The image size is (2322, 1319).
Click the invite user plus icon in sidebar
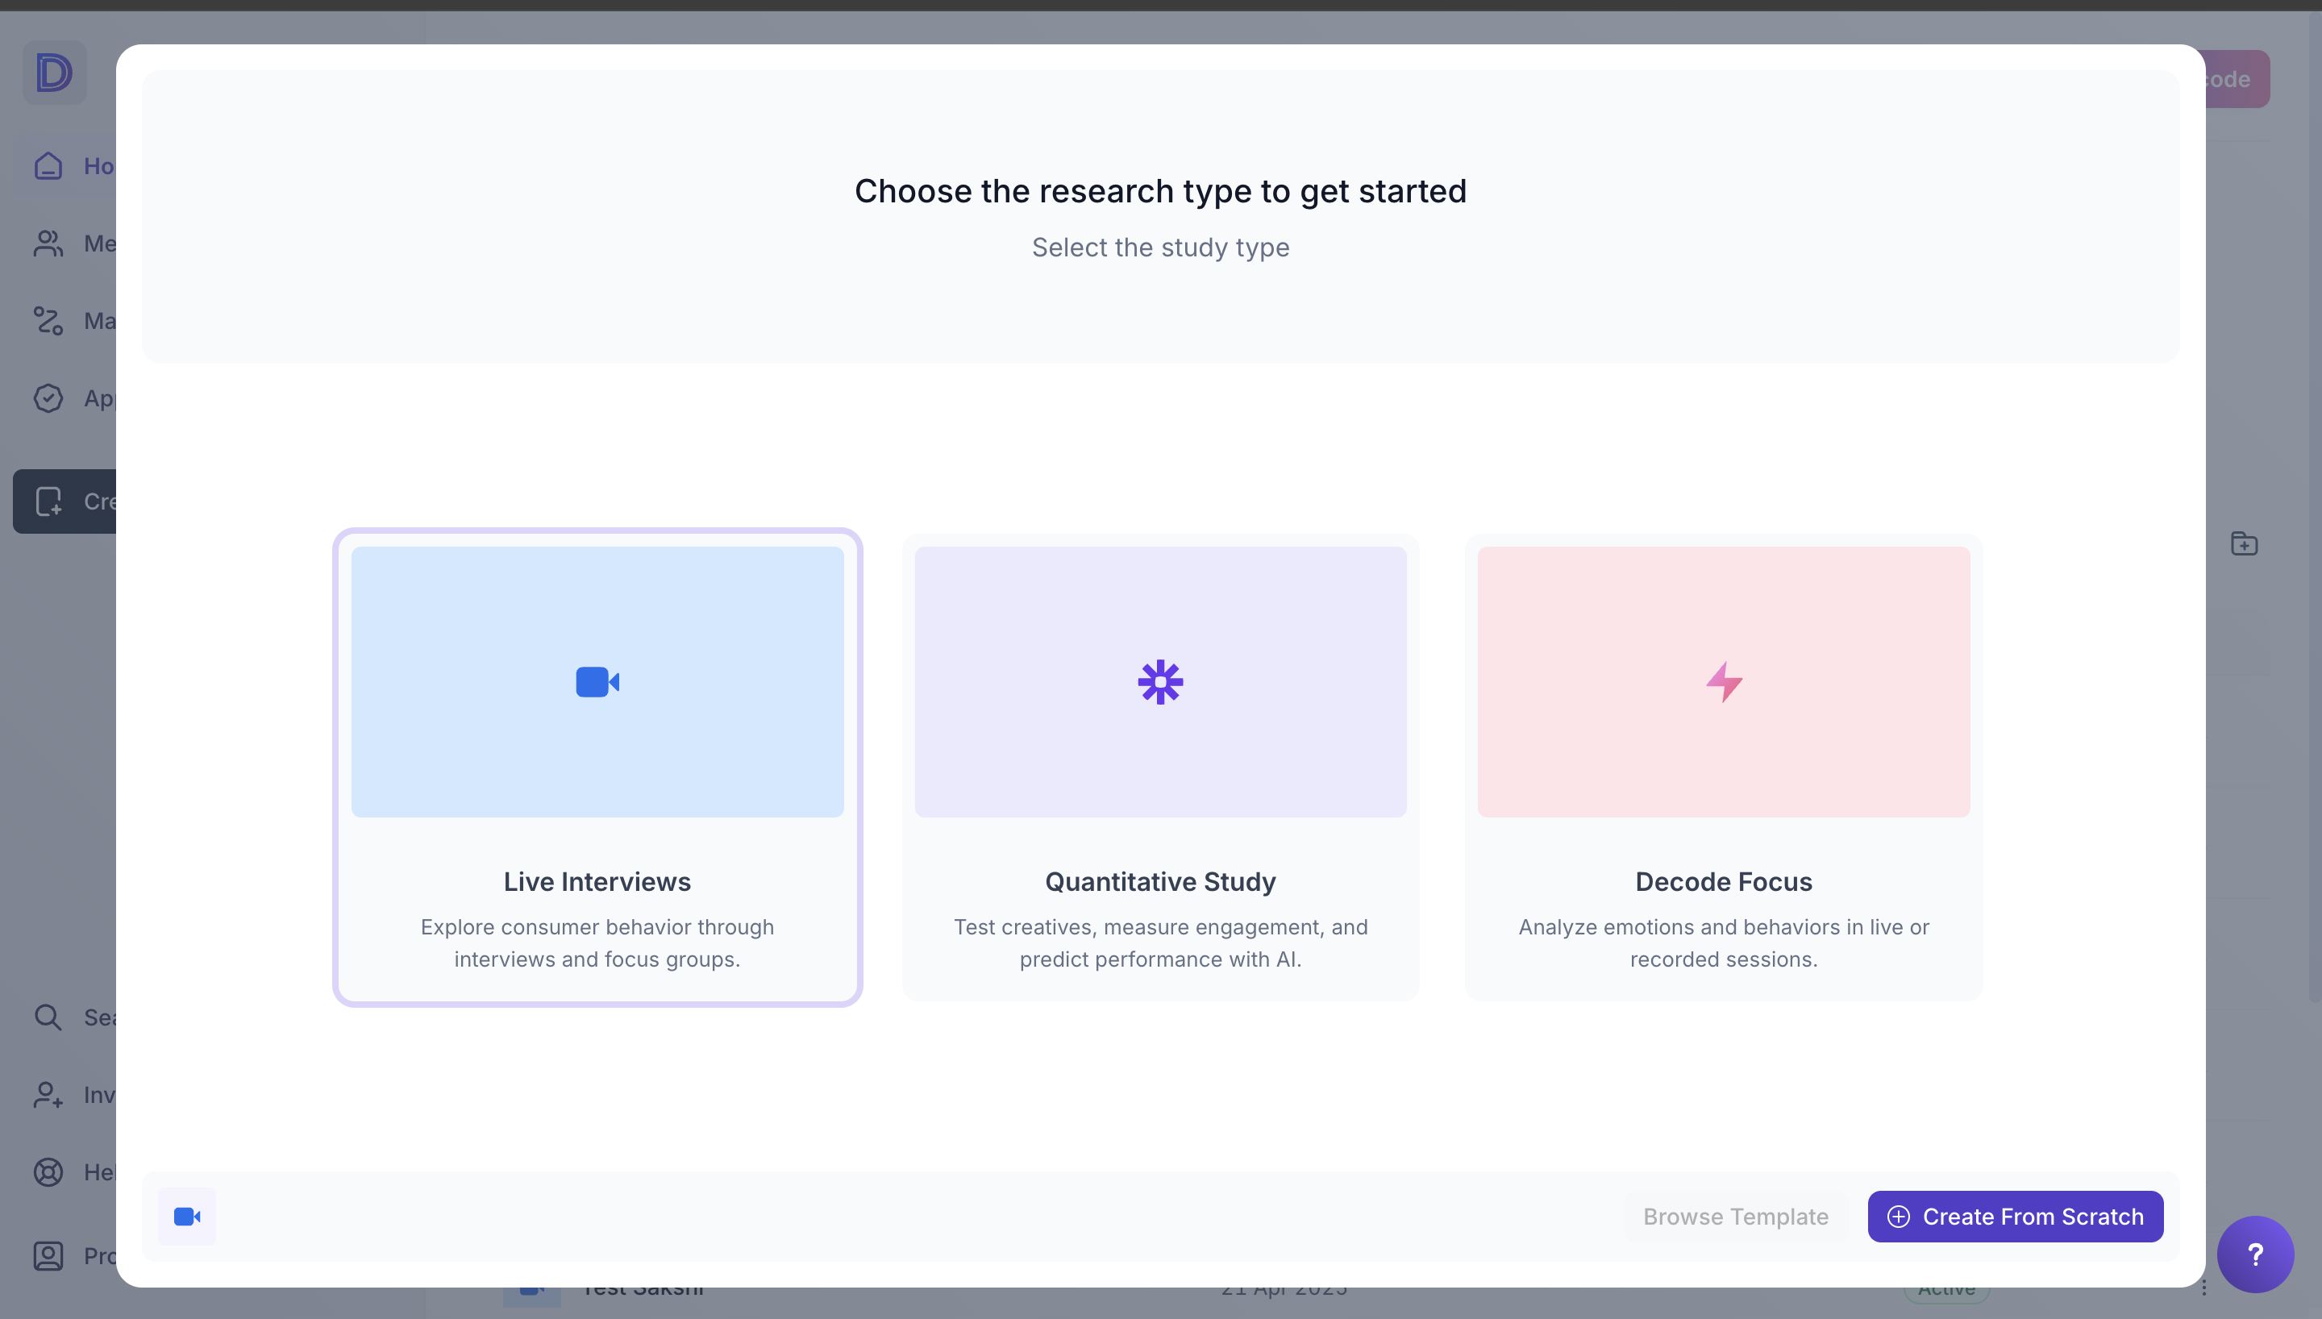pos(48,1094)
